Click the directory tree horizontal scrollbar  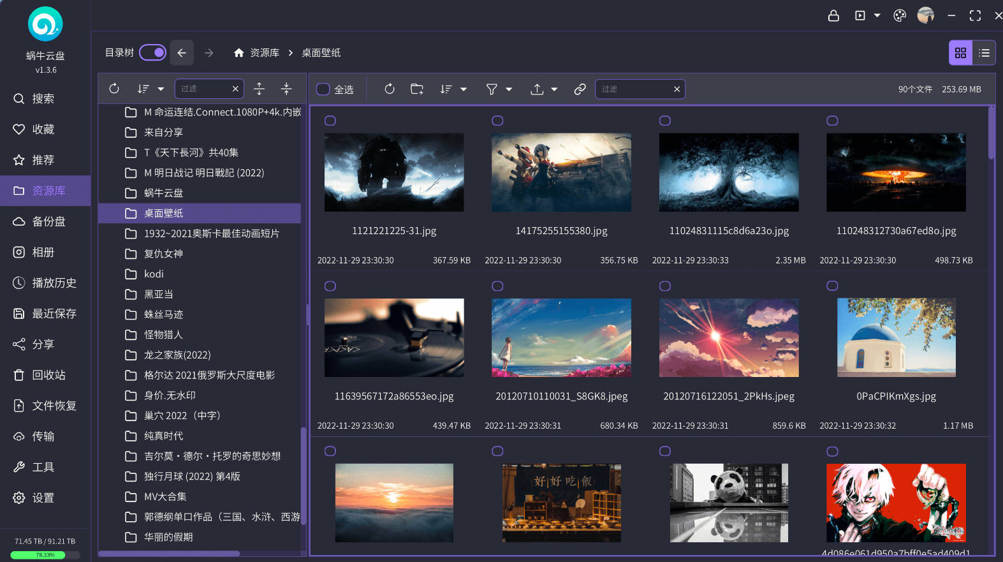pos(170,554)
